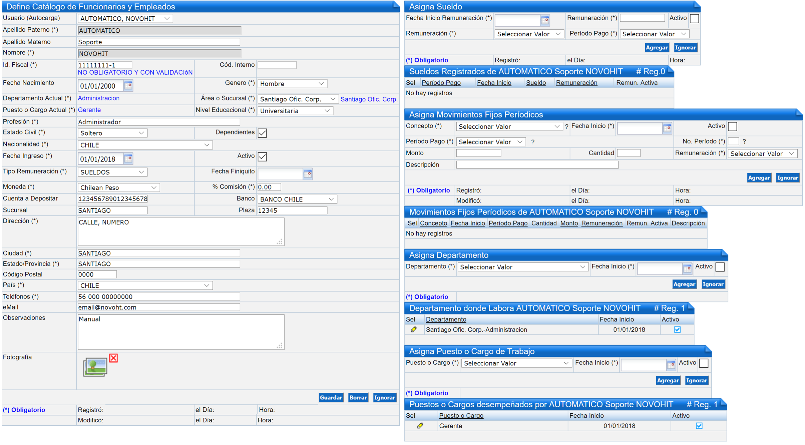Viewport: 805px width, 445px height.
Task: Click the eMail input field
Action: tap(158, 307)
